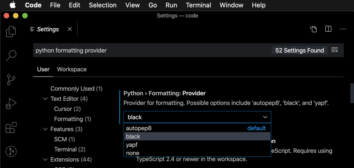Open the Explorer view in activity bar
Viewport: 354px width, 168px height.
tap(11, 32)
